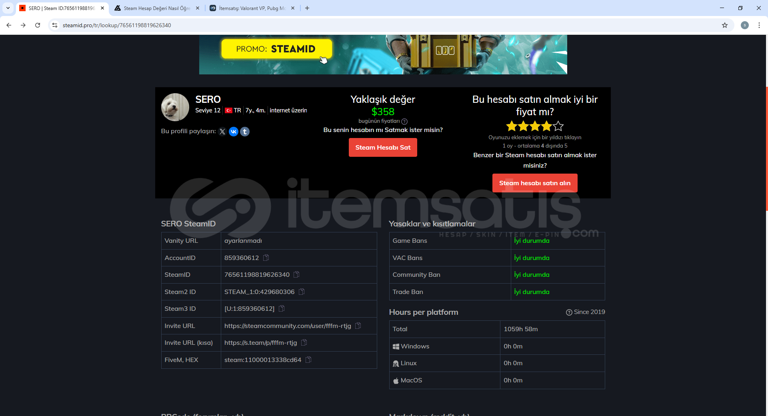Share this profile on Tumblr
The width and height of the screenshot is (768, 416).
coord(245,132)
